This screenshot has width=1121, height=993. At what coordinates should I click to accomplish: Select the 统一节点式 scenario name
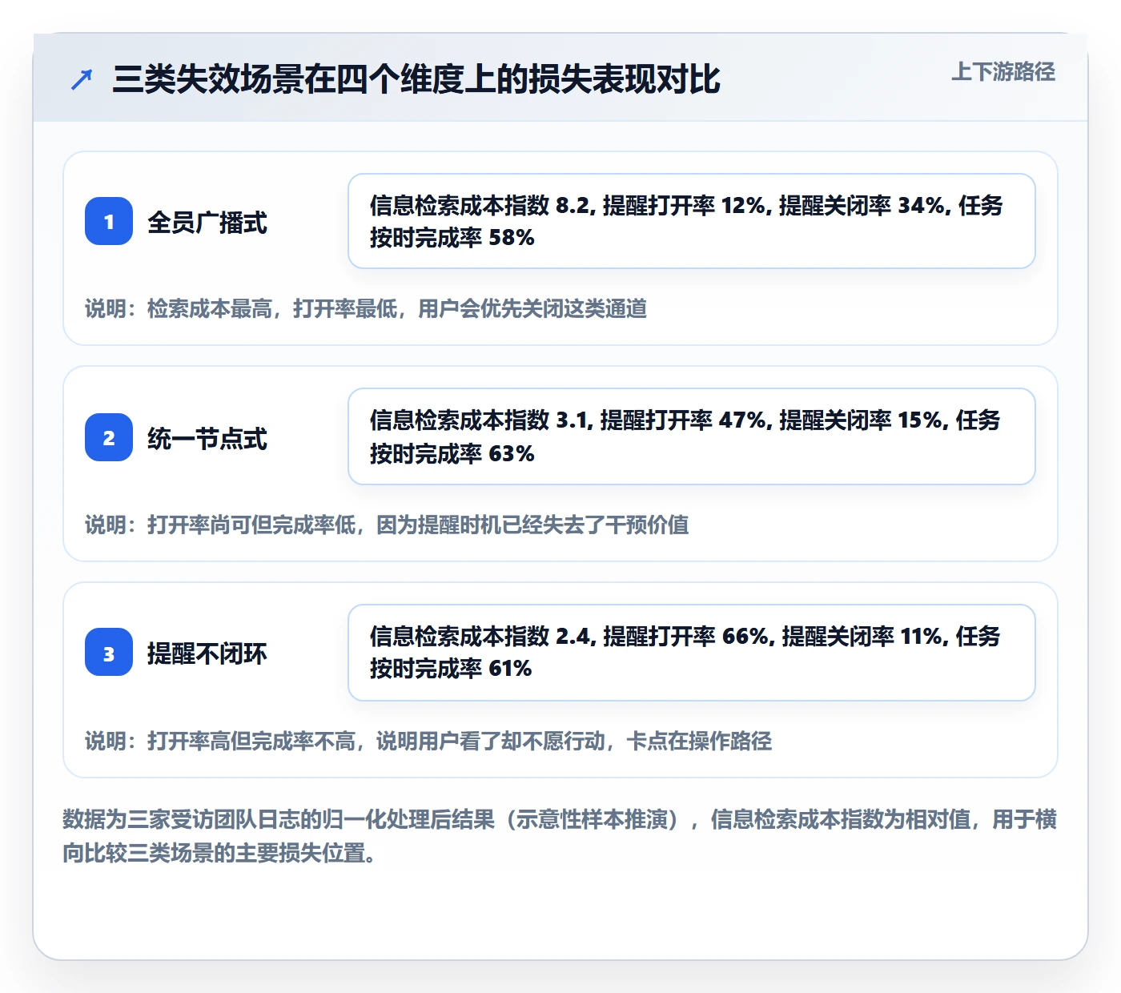coord(207,439)
